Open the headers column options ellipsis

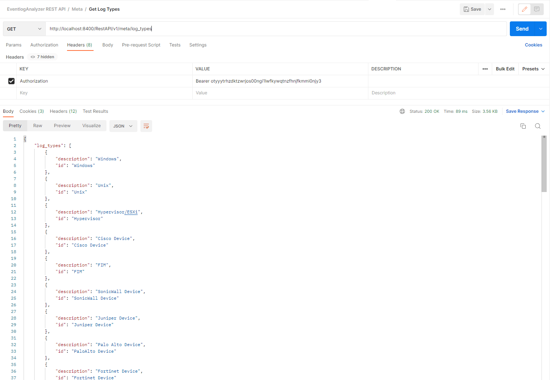click(485, 69)
